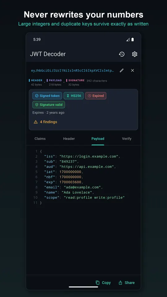Viewport: 167px width, 297px height.
Task: Select the JWT Decoder title
Action: coord(48,54)
